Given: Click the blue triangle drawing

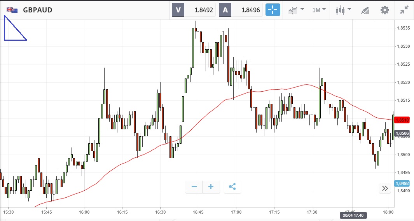Looking at the screenshot, I should 12,30.
